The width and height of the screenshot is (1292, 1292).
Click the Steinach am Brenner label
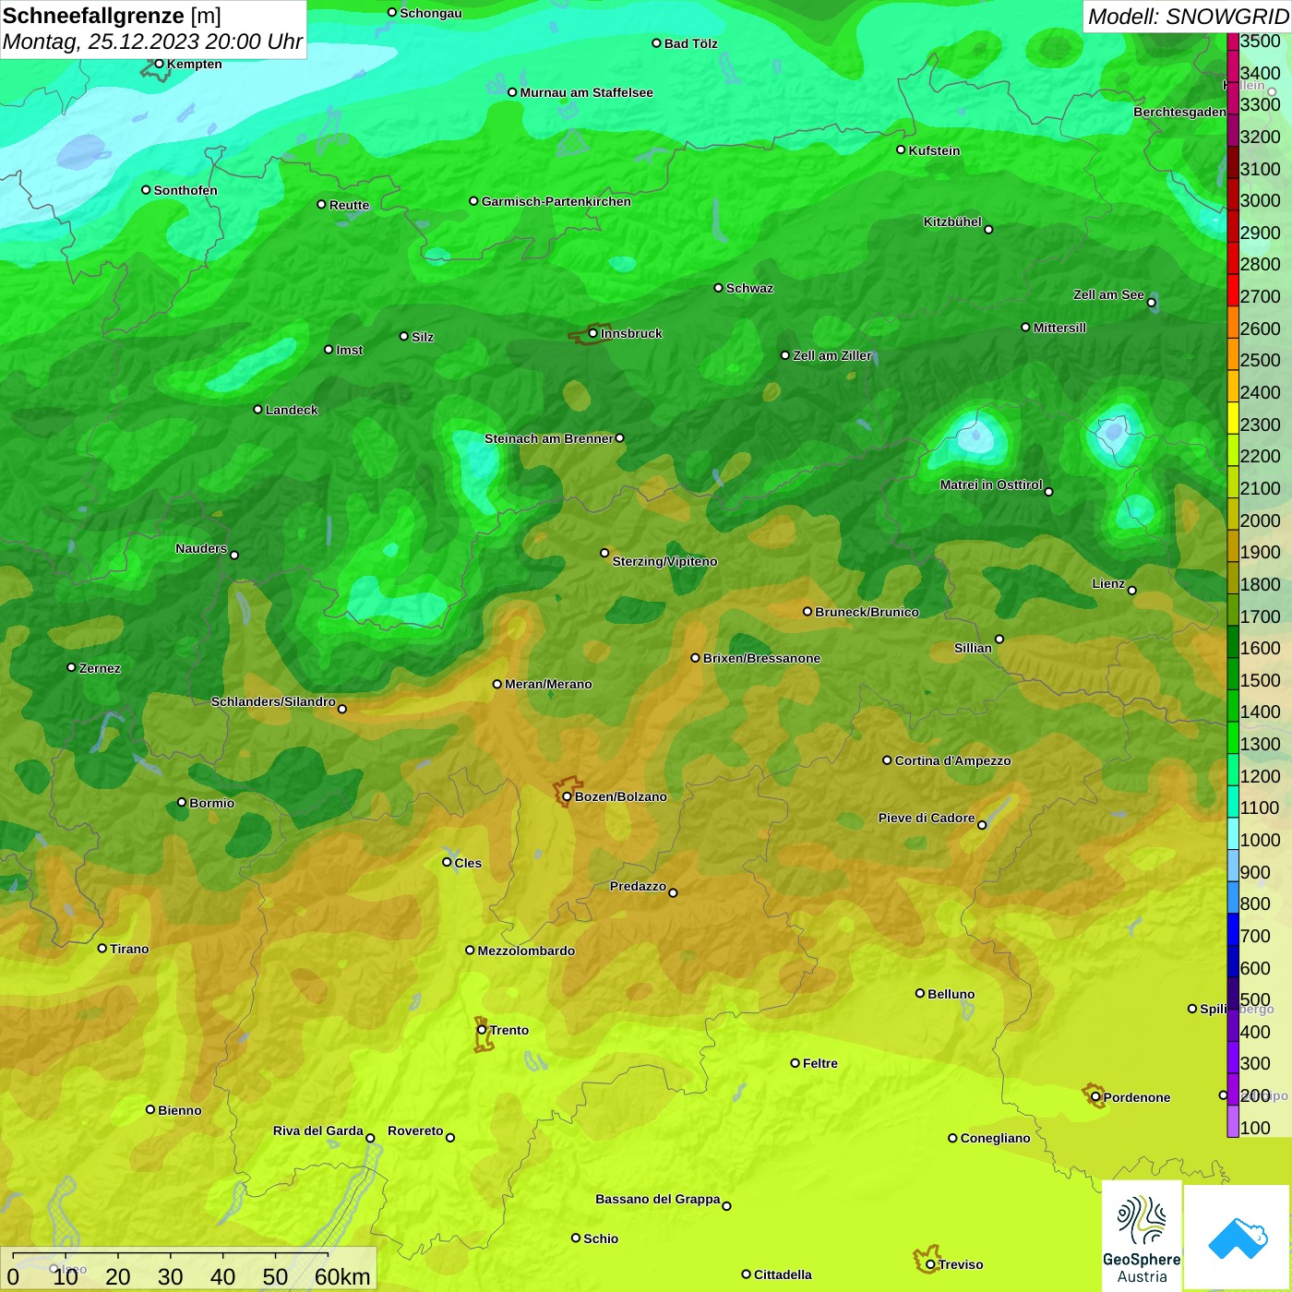pos(548,438)
